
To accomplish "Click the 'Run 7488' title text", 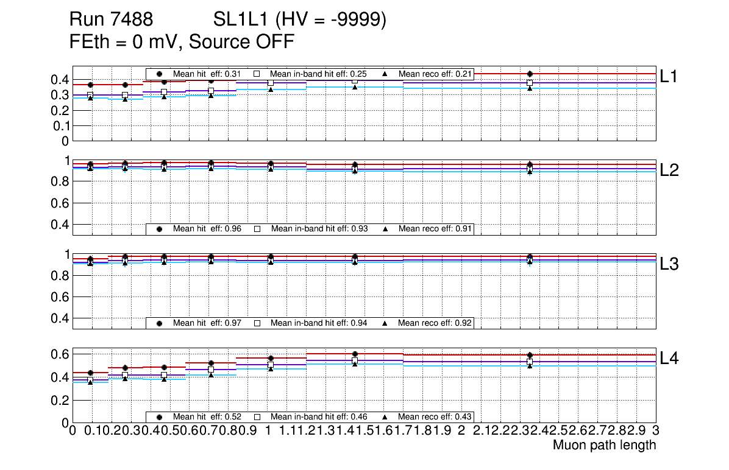I will pyautogui.click(x=111, y=21).
